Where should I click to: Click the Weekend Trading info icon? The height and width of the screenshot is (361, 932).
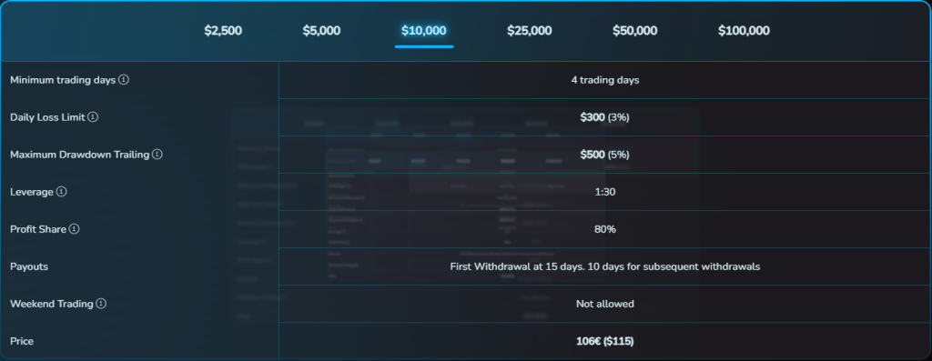click(x=101, y=304)
